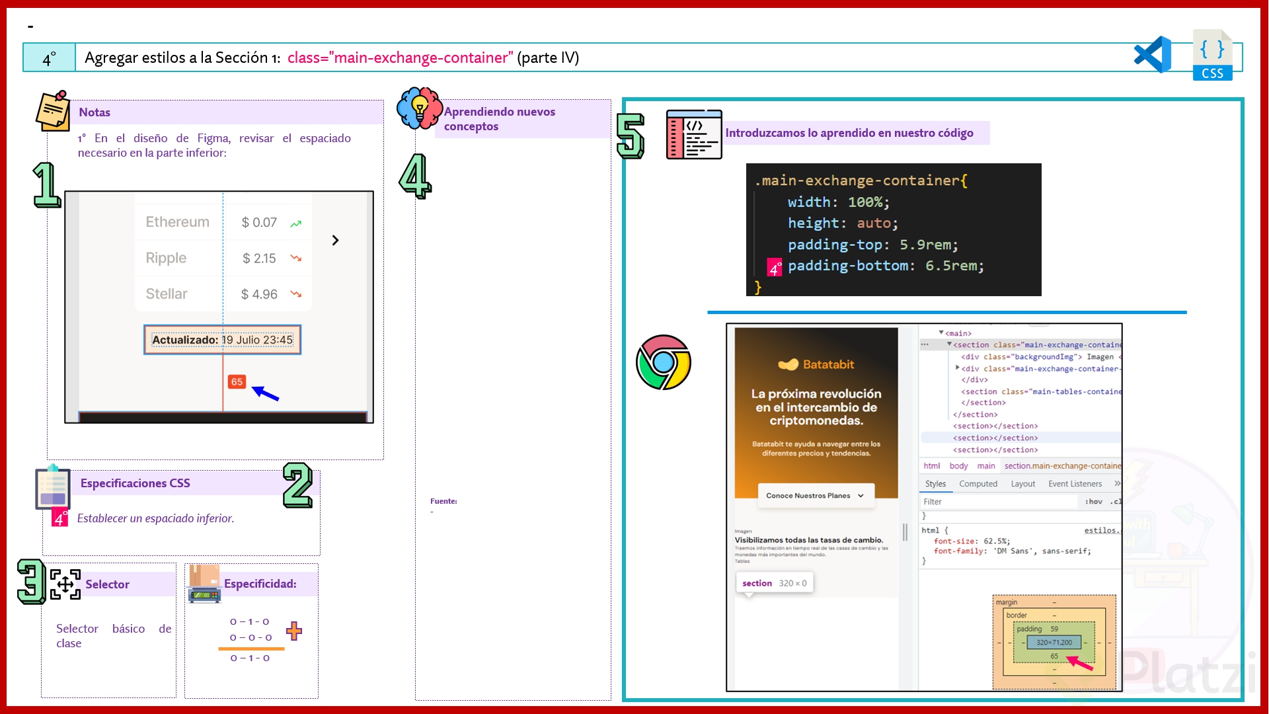The width and height of the screenshot is (1269, 714).
Task: Click the red downward trend icon for Stellar
Action: [x=296, y=294]
